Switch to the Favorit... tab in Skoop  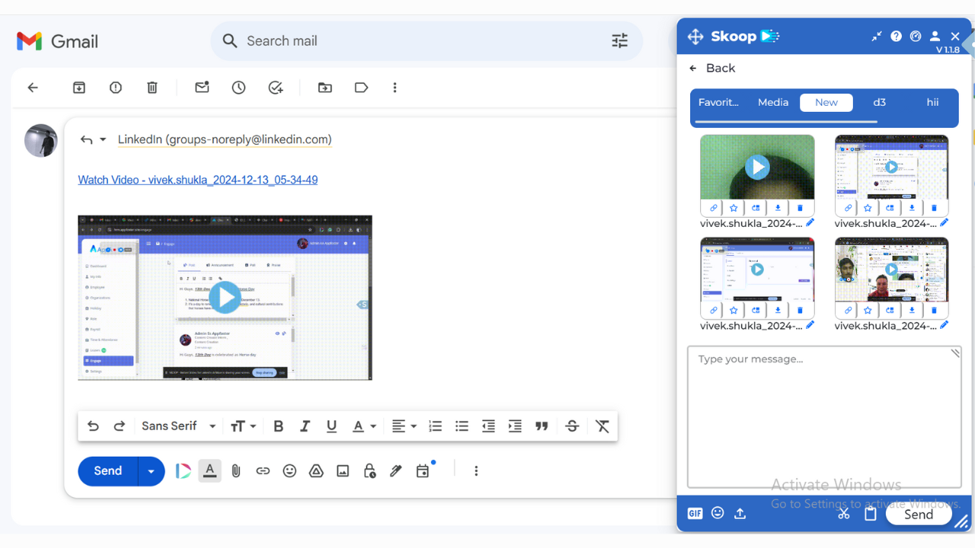[718, 102]
